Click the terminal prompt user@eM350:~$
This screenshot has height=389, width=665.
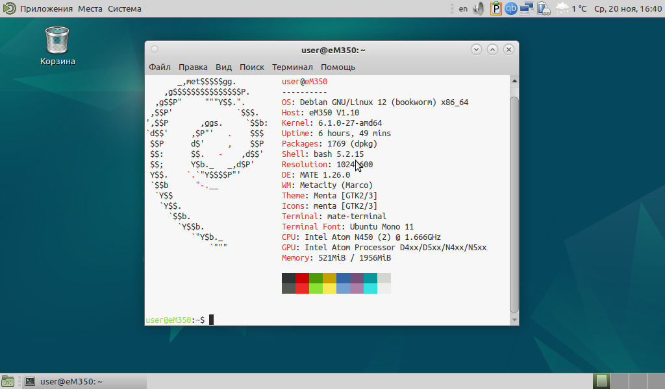[175, 320]
